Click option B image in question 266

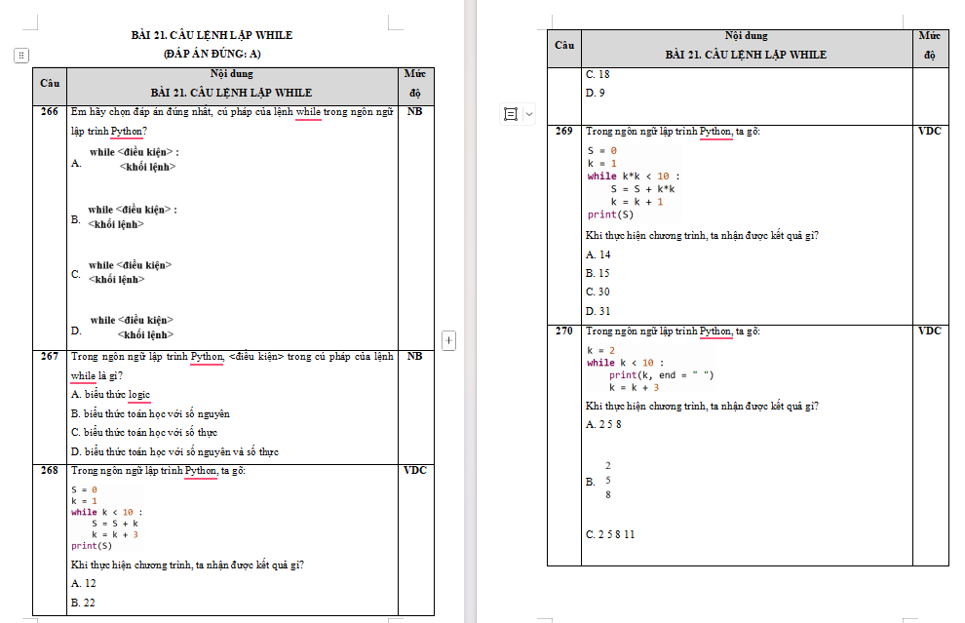(x=132, y=216)
